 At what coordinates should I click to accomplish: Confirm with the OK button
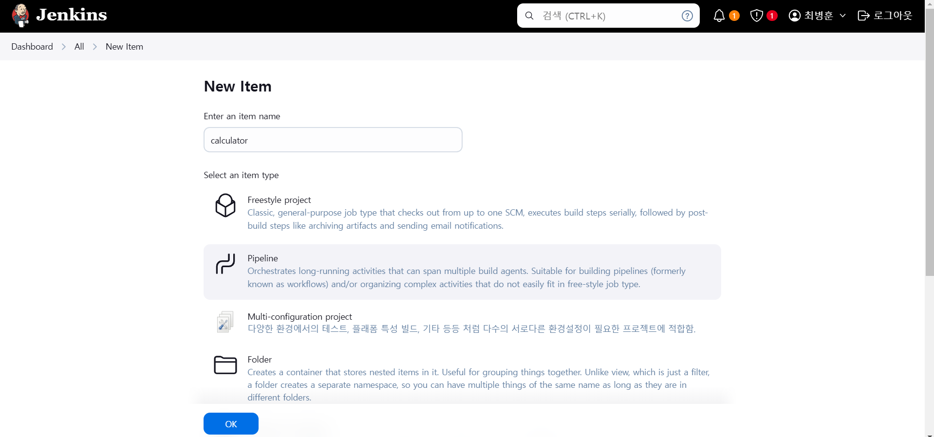pyautogui.click(x=231, y=424)
